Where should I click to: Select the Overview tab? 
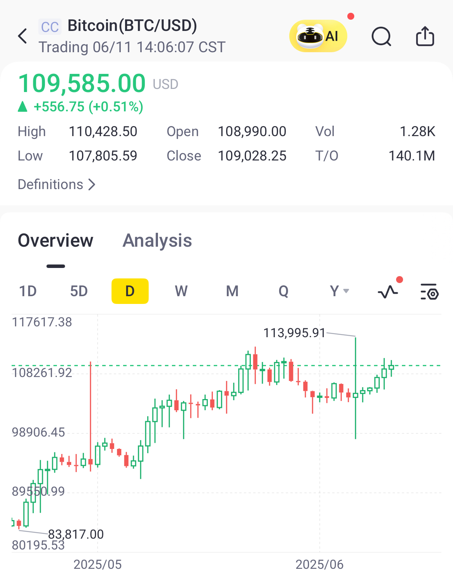56,240
